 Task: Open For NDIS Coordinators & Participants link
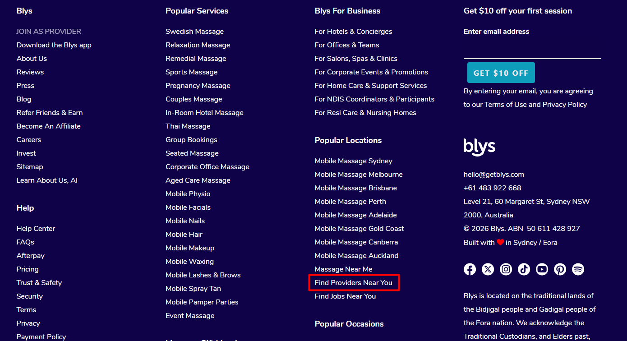374,99
